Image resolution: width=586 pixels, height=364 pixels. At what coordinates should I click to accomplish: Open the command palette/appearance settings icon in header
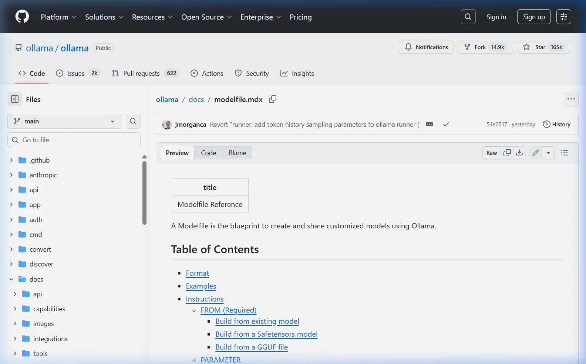tap(563, 17)
